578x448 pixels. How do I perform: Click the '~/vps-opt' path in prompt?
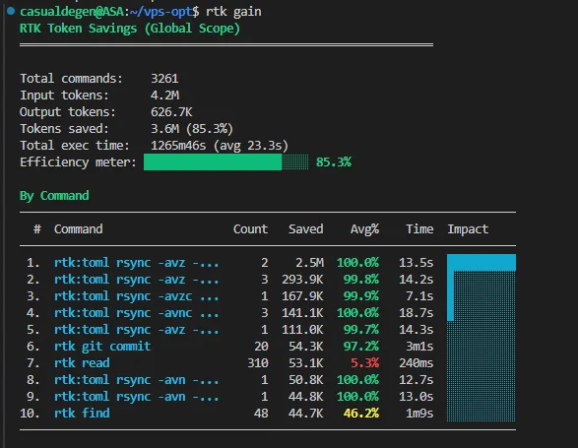pyautogui.click(x=161, y=12)
